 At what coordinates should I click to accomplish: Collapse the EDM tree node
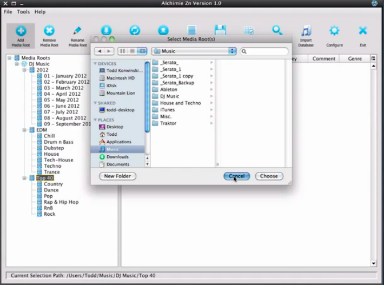25,130
